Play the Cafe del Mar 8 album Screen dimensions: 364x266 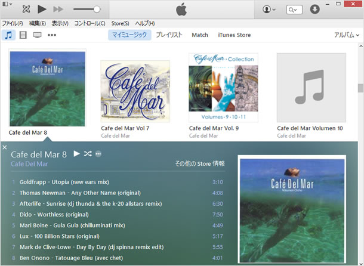pos(76,153)
